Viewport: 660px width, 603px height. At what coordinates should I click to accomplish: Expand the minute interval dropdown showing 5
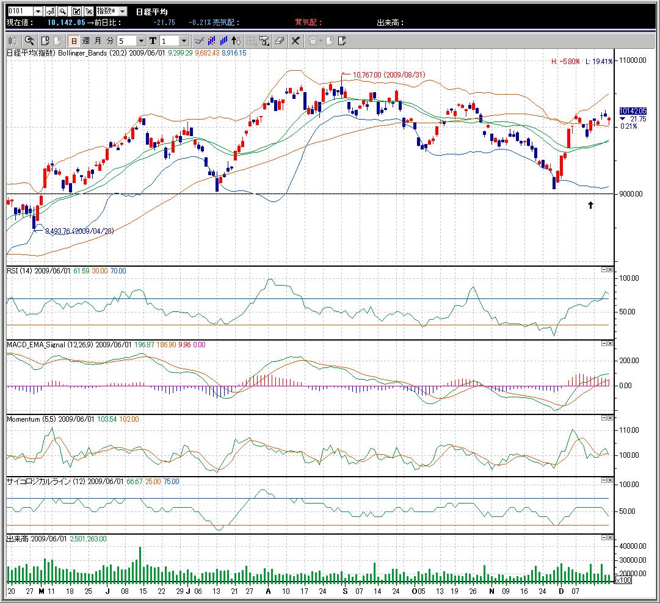[141, 41]
